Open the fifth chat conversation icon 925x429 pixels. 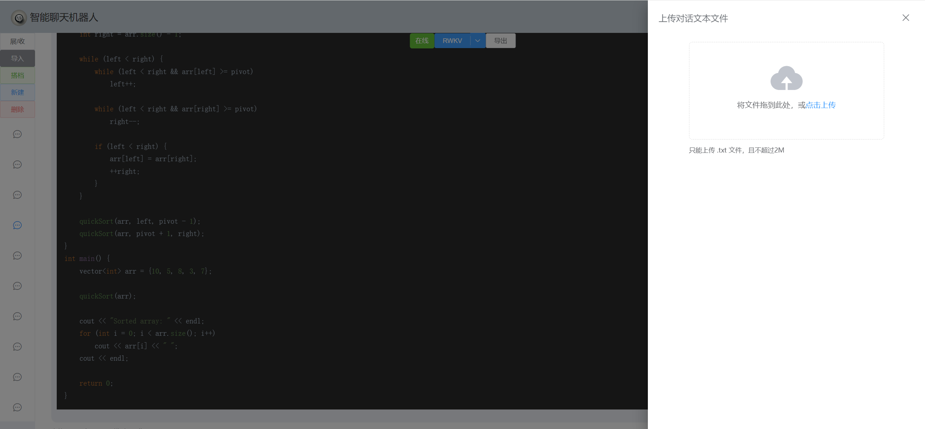tap(17, 256)
